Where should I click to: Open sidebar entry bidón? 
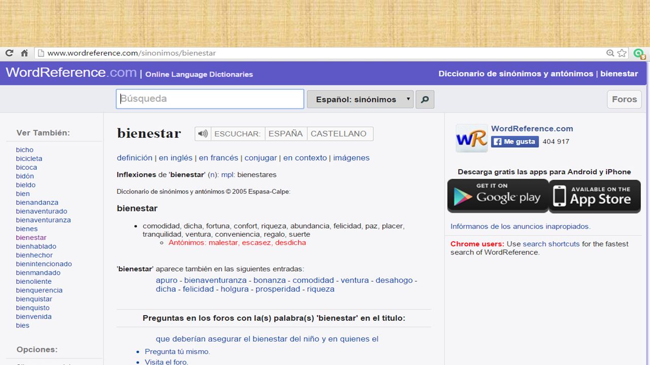pyautogui.click(x=25, y=176)
